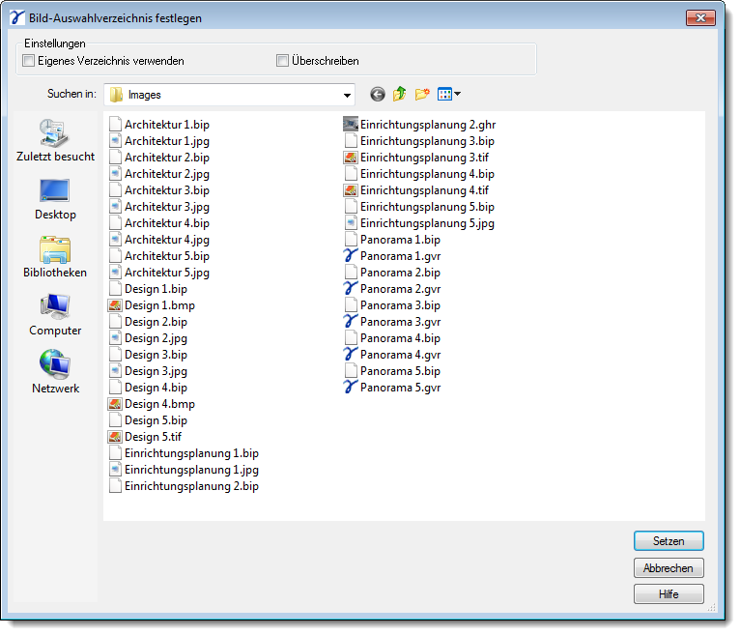Select the Einrichtungsplanung 5.jpg file icon
This screenshot has height=635, width=740.
(351, 223)
